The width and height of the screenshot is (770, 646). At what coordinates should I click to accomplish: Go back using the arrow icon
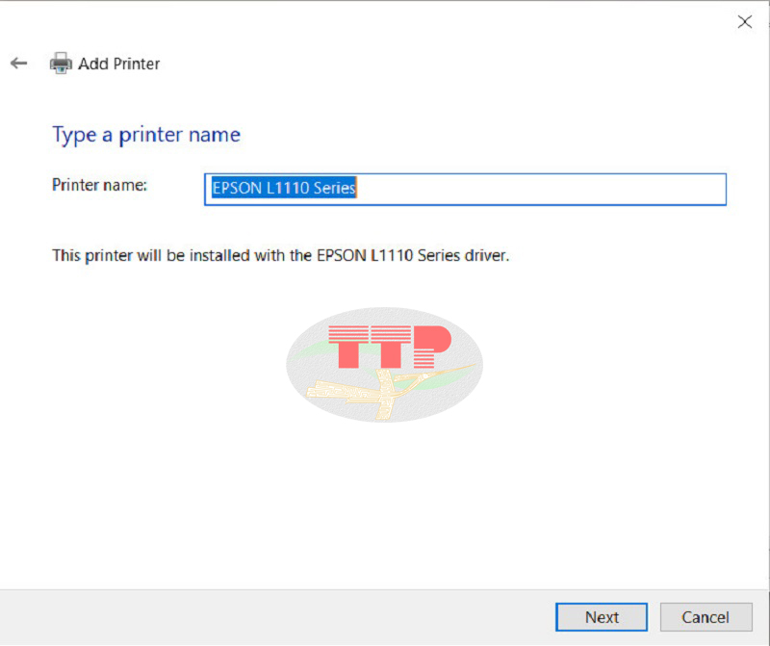click(x=18, y=63)
